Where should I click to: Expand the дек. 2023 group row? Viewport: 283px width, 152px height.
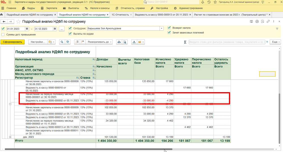pyautogui.click(x=10, y=137)
